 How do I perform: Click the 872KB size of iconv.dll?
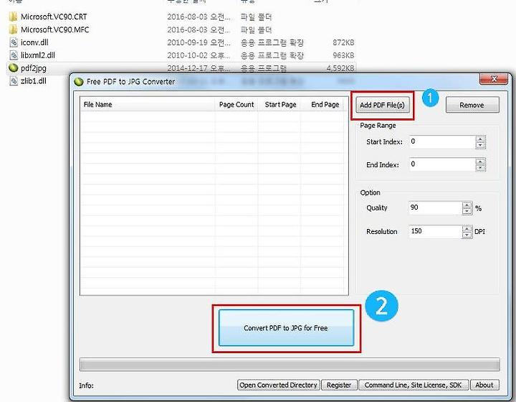[x=343, y=42]
